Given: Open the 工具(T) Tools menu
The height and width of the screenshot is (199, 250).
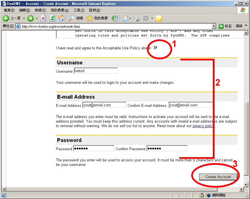Looking at the screenshot, I should (x=79, y=10).
